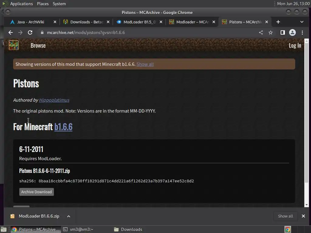Share this page icon

(261, 32)
